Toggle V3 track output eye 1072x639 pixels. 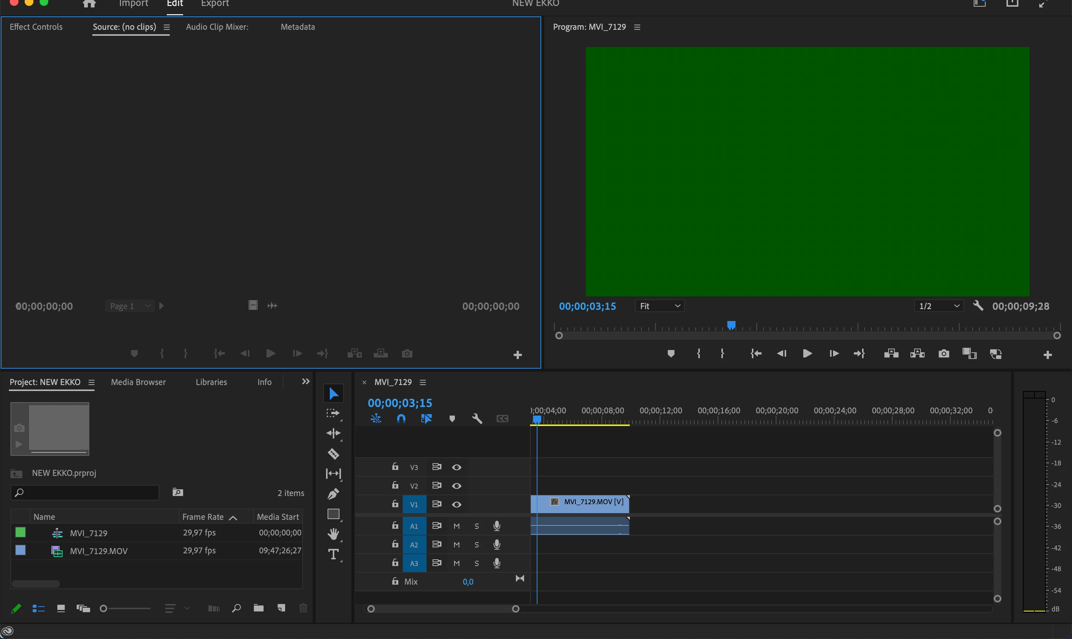coord(457,467)
